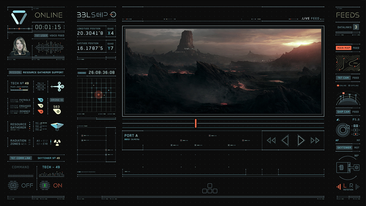Click the red drone downed icon

point(40,111)
